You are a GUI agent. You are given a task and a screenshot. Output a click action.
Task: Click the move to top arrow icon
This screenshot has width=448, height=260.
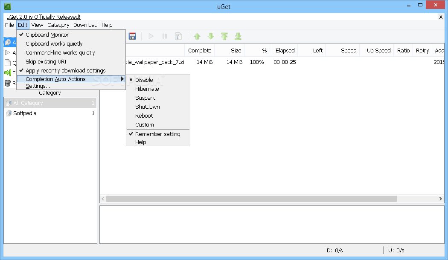[224, 36]
